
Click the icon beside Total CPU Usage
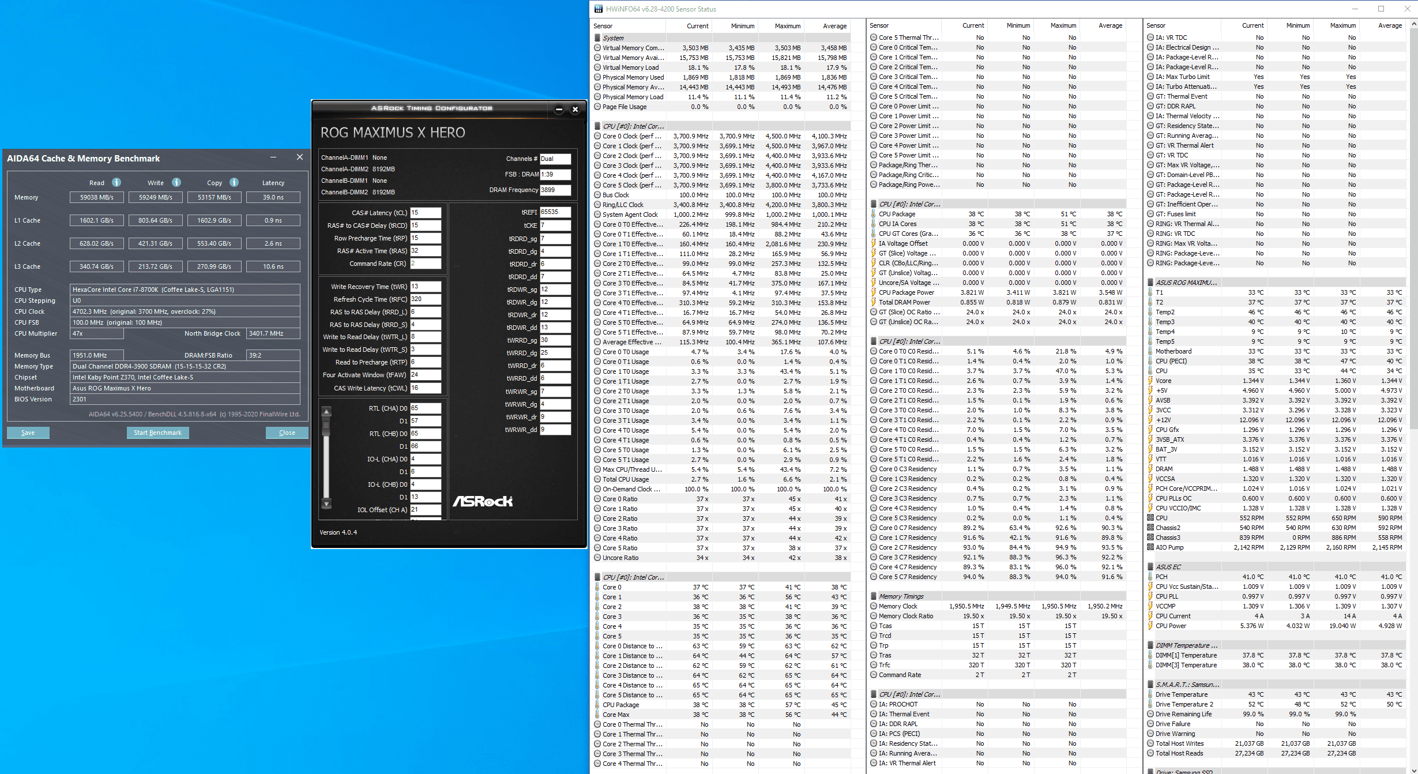[x=597, y=479]
